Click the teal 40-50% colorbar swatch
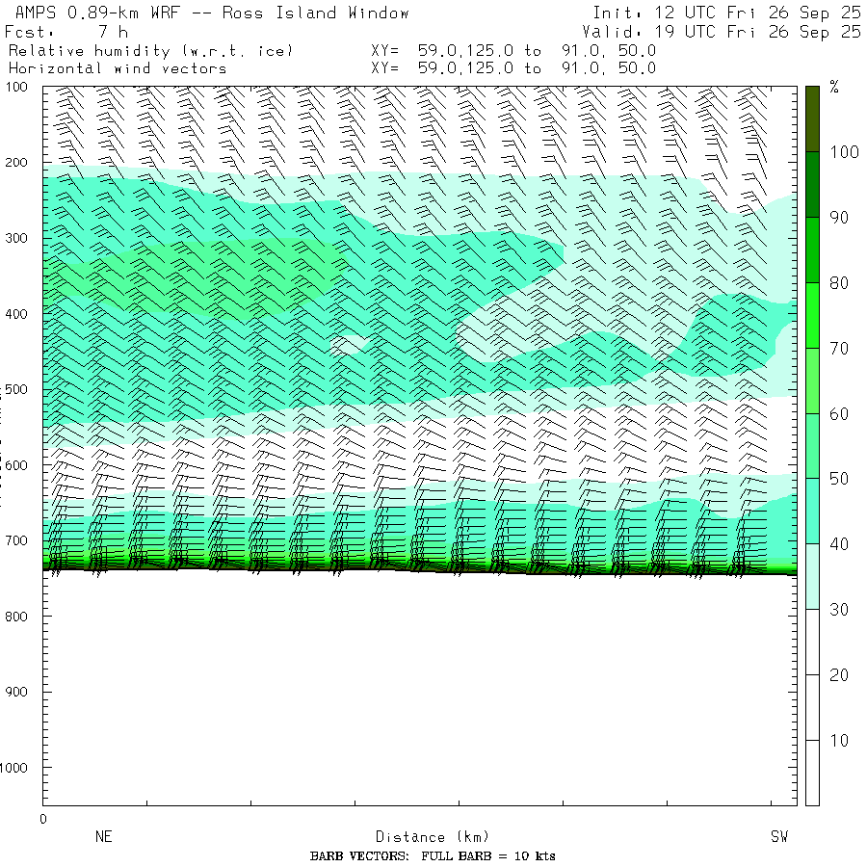 pyautogui.click(x=812, y=511)
